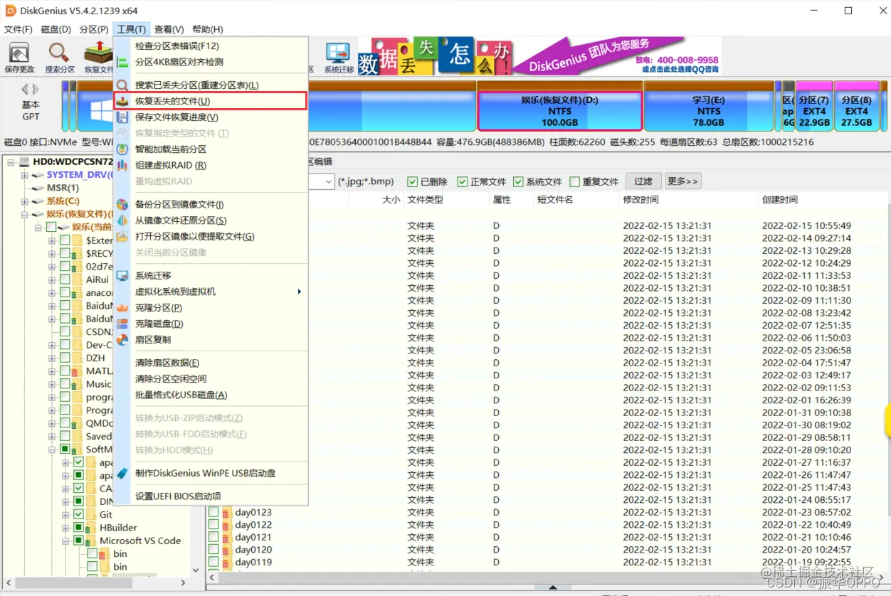Select the 保存更改 (save changes) toolbar icon
Viewport: 891px width, 596px height.
pyautogui.click(x=20, y=55)
